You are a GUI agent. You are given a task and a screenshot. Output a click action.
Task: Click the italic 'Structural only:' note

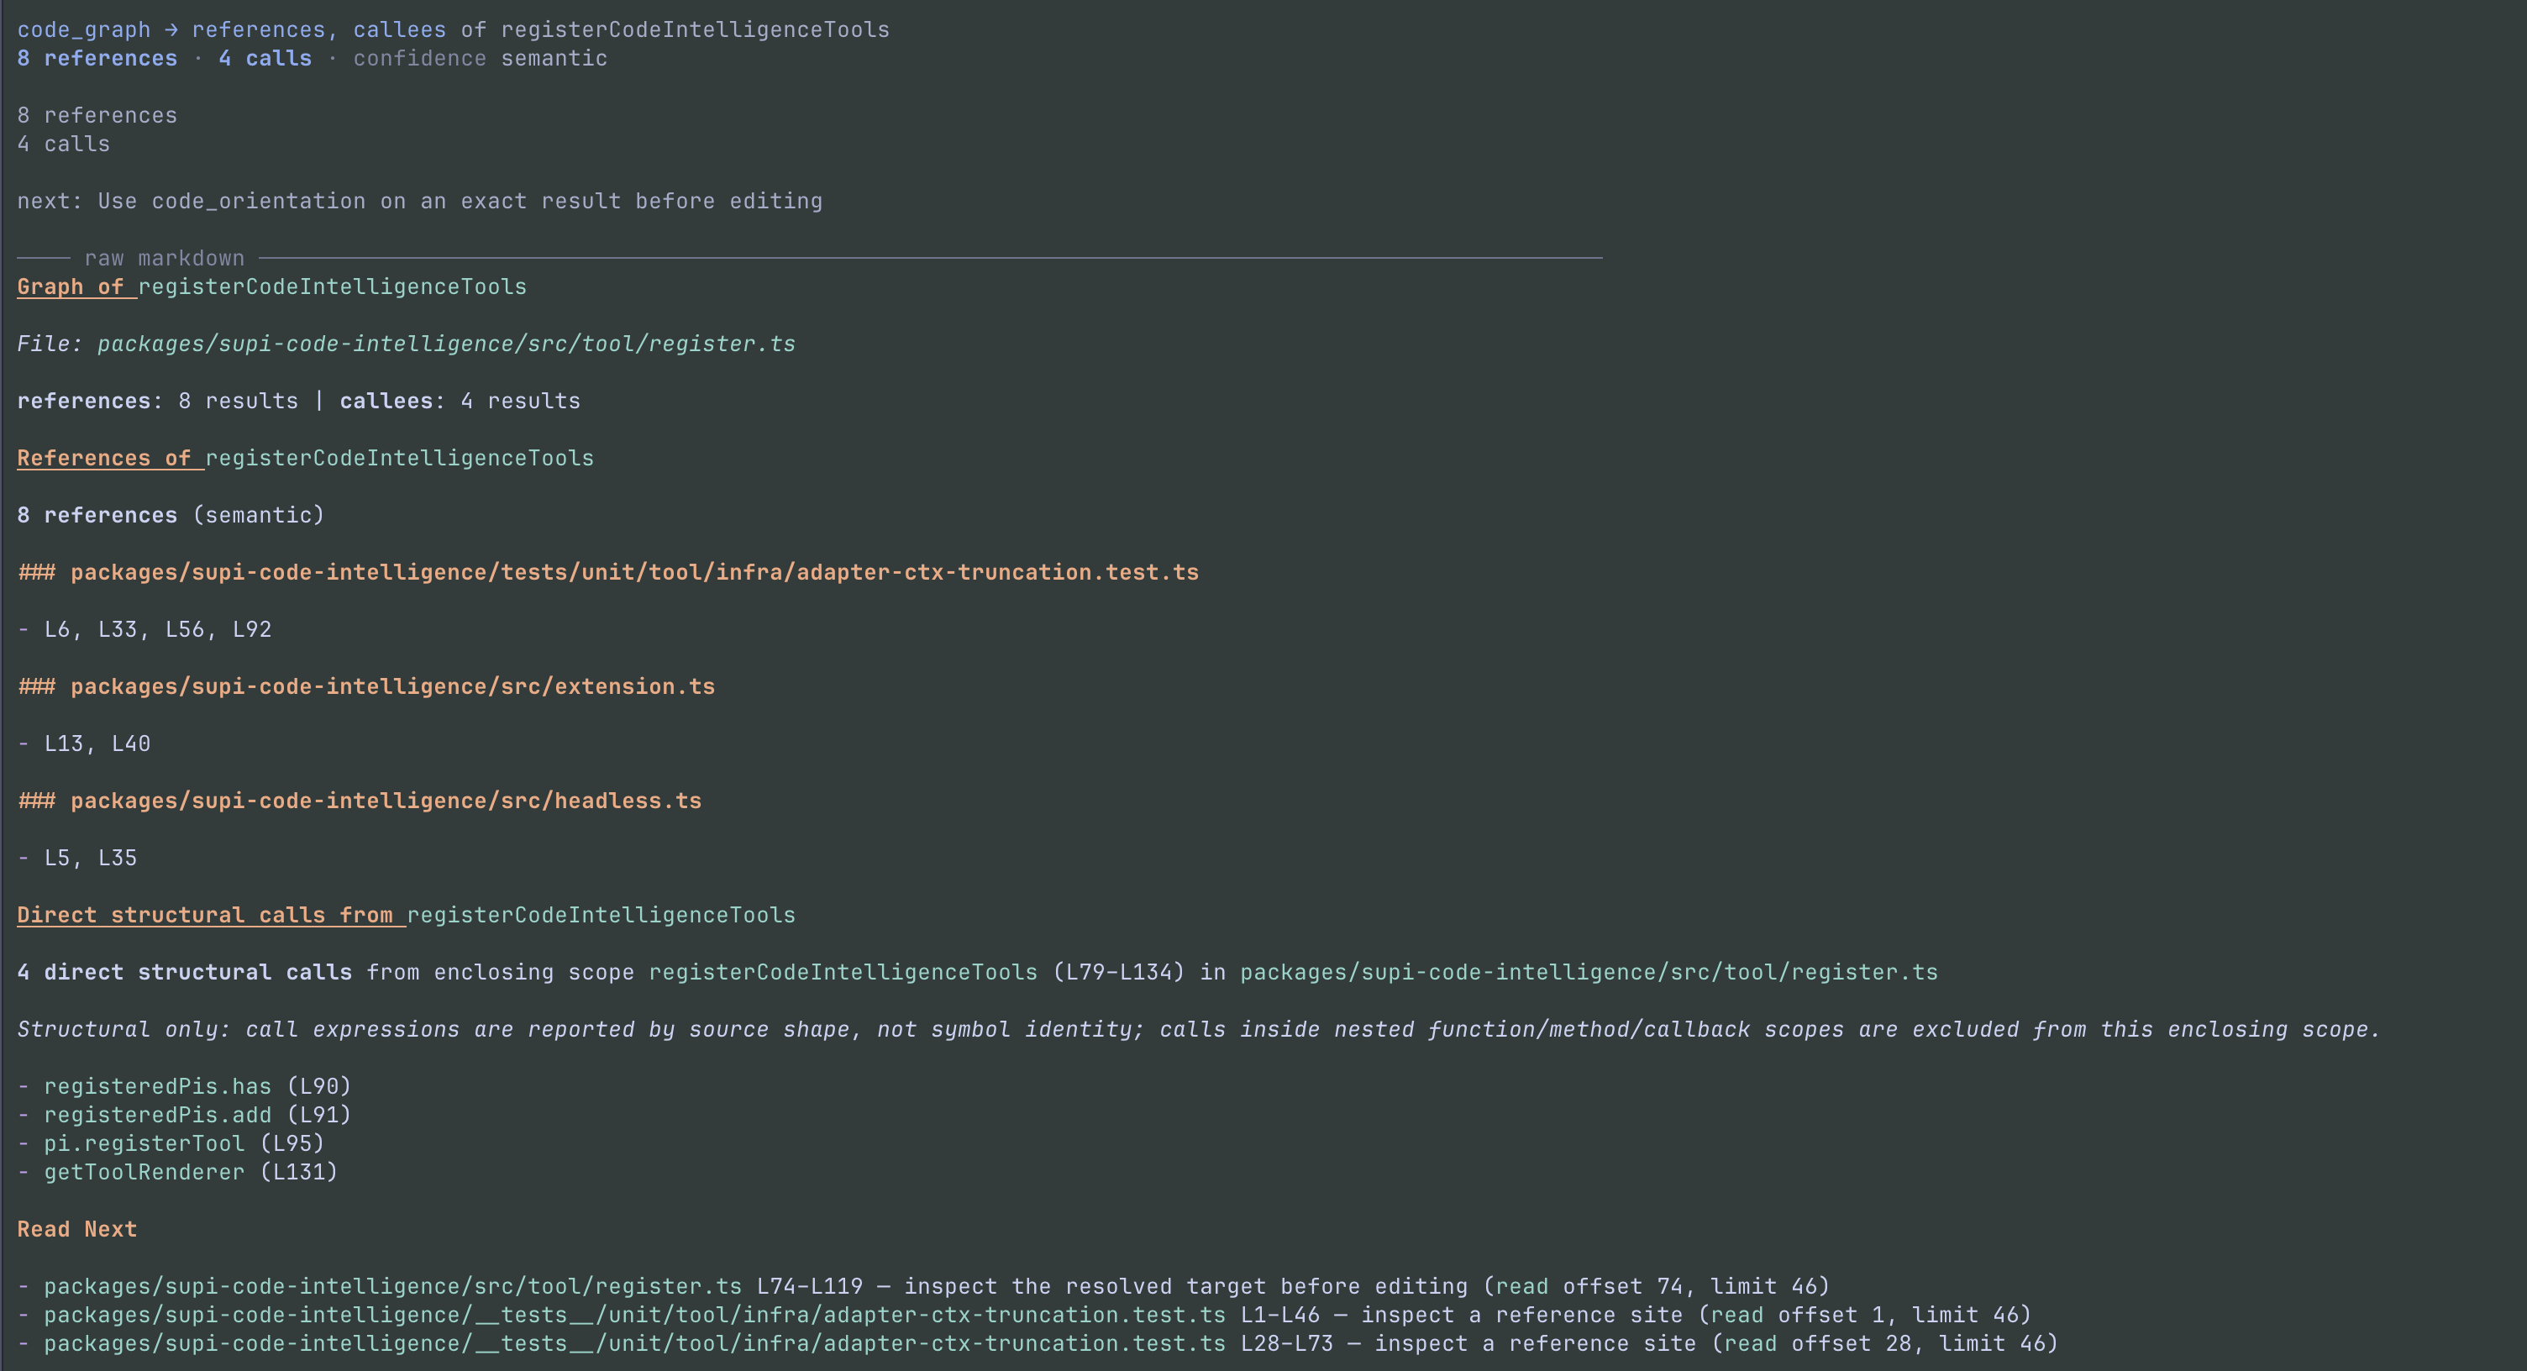coord(1199,1029)
